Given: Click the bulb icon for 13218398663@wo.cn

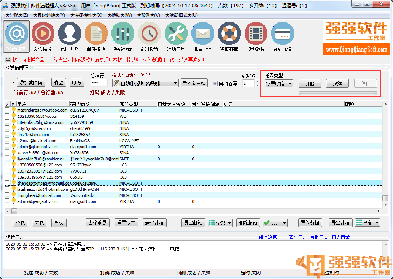Looking at the screenshot, I should click(x=14, y=116).
